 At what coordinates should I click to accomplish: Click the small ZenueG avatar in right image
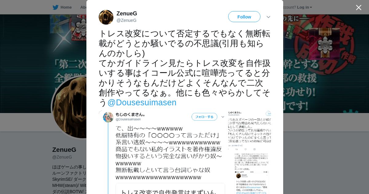(x=238, y=176)
